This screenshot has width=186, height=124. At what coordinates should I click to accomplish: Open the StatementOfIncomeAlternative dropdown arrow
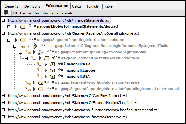point(124,117)
